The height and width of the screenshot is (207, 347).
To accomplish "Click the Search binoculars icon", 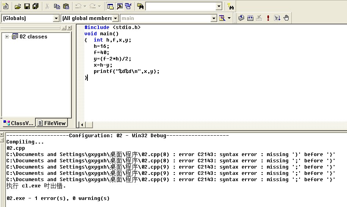I will (231, 6).
